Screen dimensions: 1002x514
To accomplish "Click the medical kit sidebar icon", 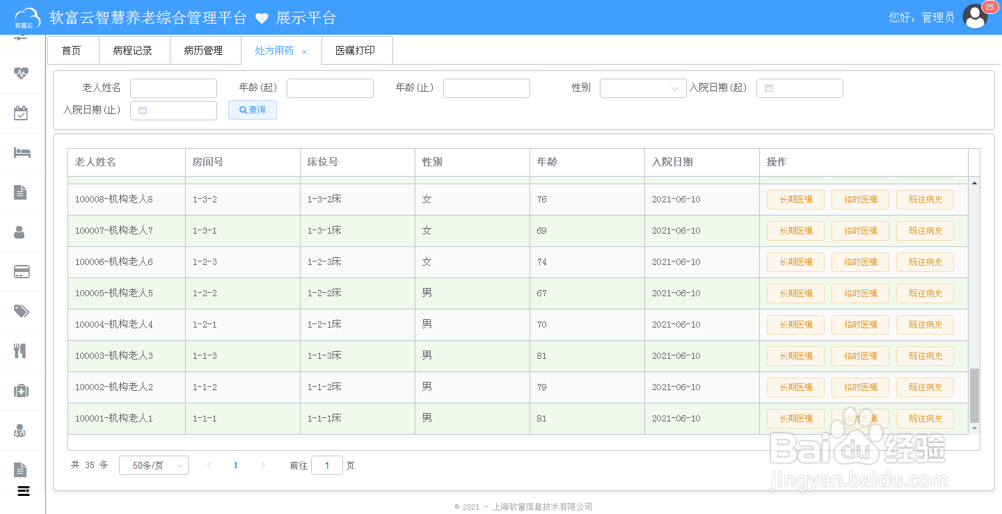I will tap(22, 390).
